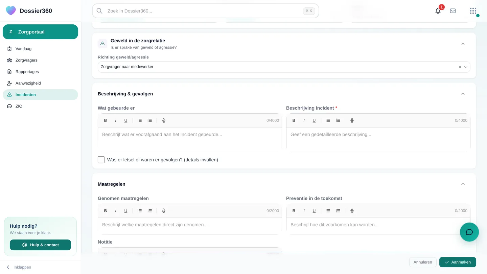Collapse the Maatregelen section
Image resolution: width=487 pixels, height=274 pixels.
pos(463,184)
